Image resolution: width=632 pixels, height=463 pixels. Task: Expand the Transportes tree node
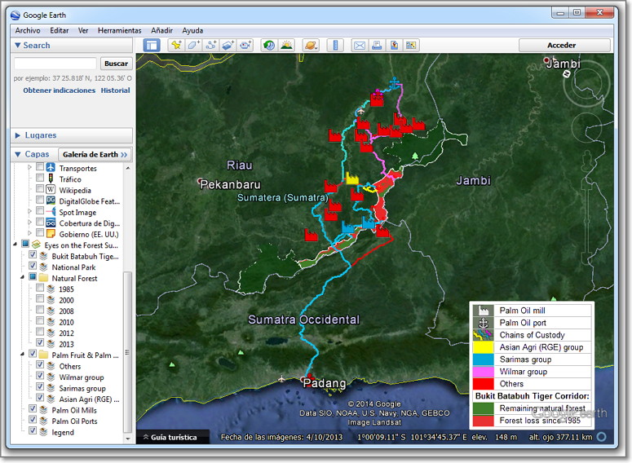29,167
